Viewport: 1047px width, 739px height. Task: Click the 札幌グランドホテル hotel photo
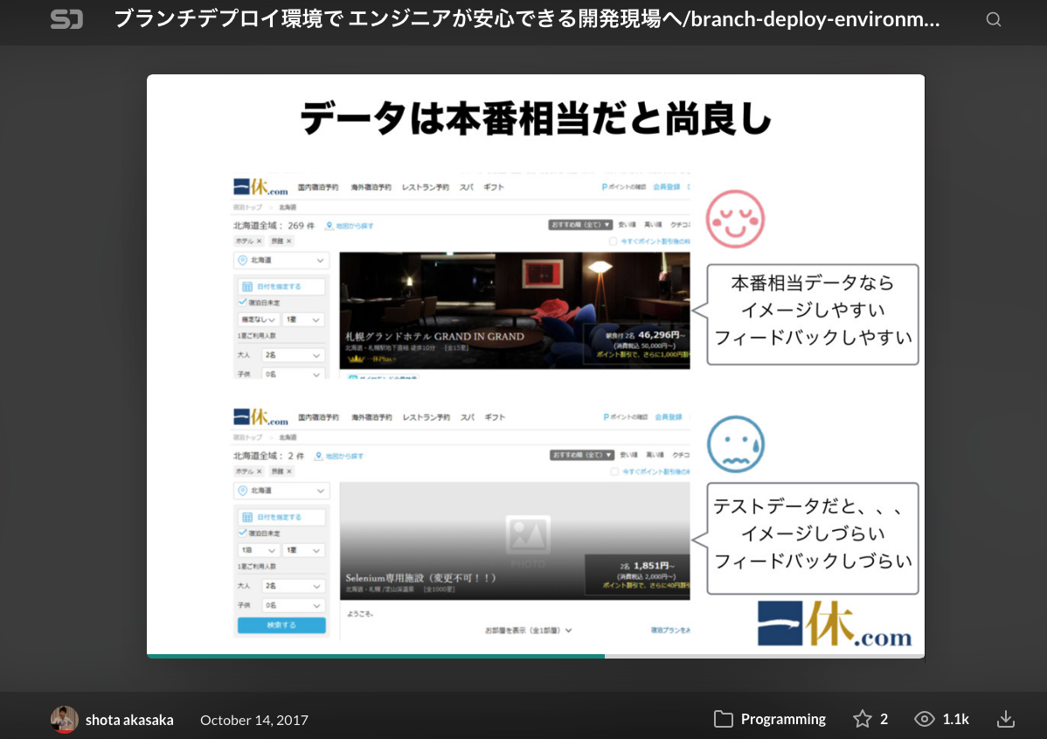[x=514, y=310]
